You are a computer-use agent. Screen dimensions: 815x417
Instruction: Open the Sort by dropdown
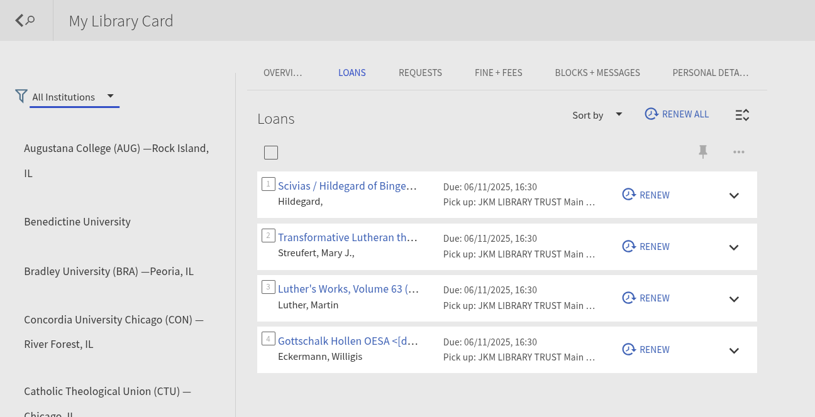click(x=595, y=115)
